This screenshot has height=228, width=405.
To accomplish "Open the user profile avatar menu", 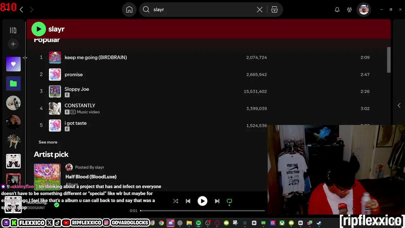I will tap(364, 9).
